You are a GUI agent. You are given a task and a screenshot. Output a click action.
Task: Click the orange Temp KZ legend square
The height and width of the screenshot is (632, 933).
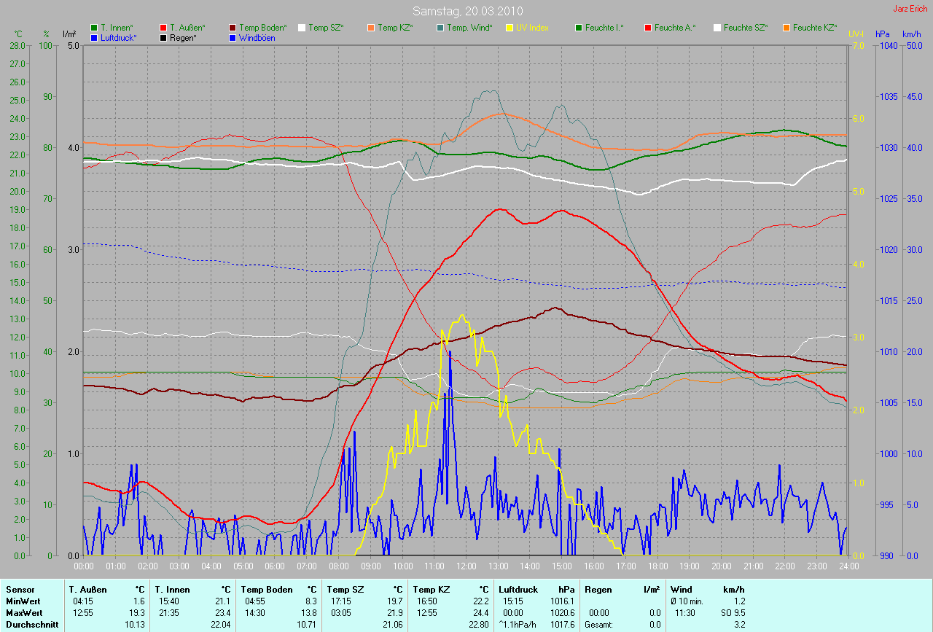point(371,28)
